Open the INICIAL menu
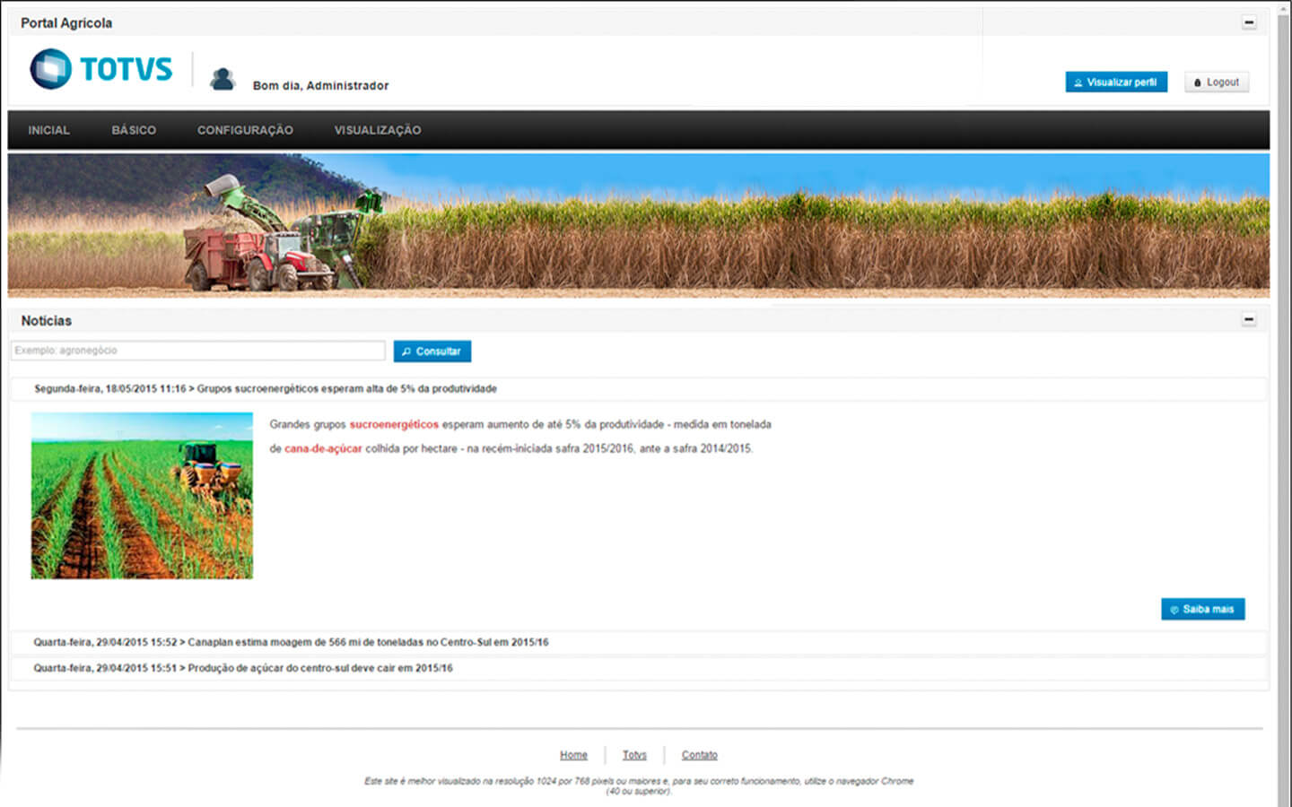1292x807 pixels. click(x=48, y=130)
